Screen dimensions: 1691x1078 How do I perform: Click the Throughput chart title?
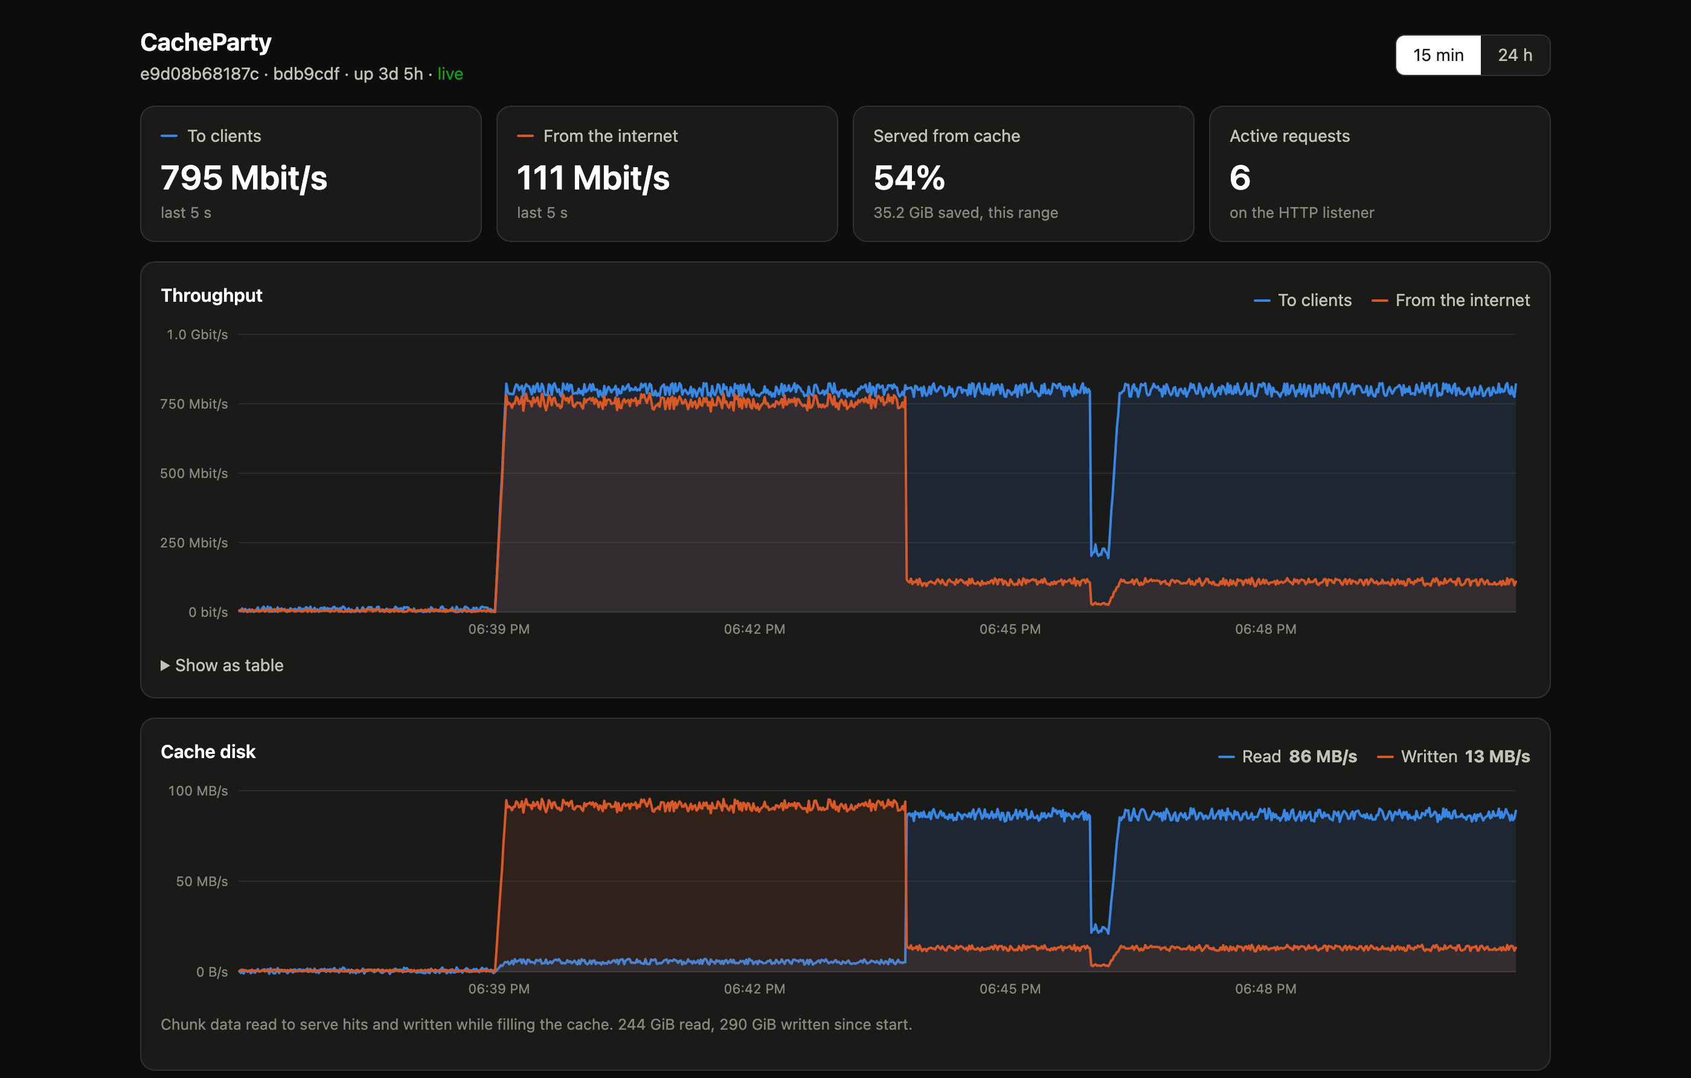coord(211,296)
